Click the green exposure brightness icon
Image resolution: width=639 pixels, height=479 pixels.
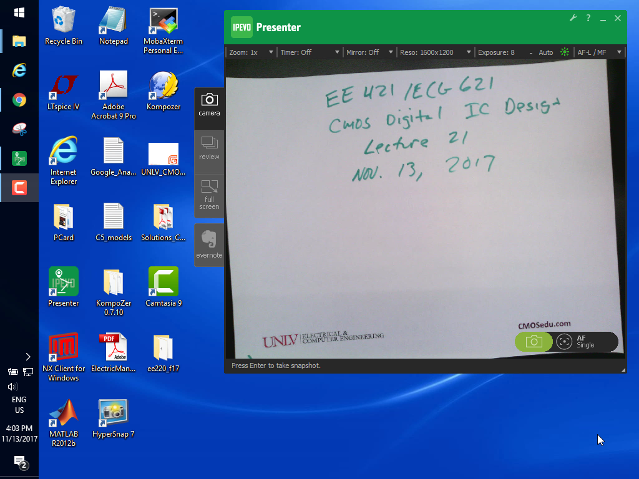(564, 52)
